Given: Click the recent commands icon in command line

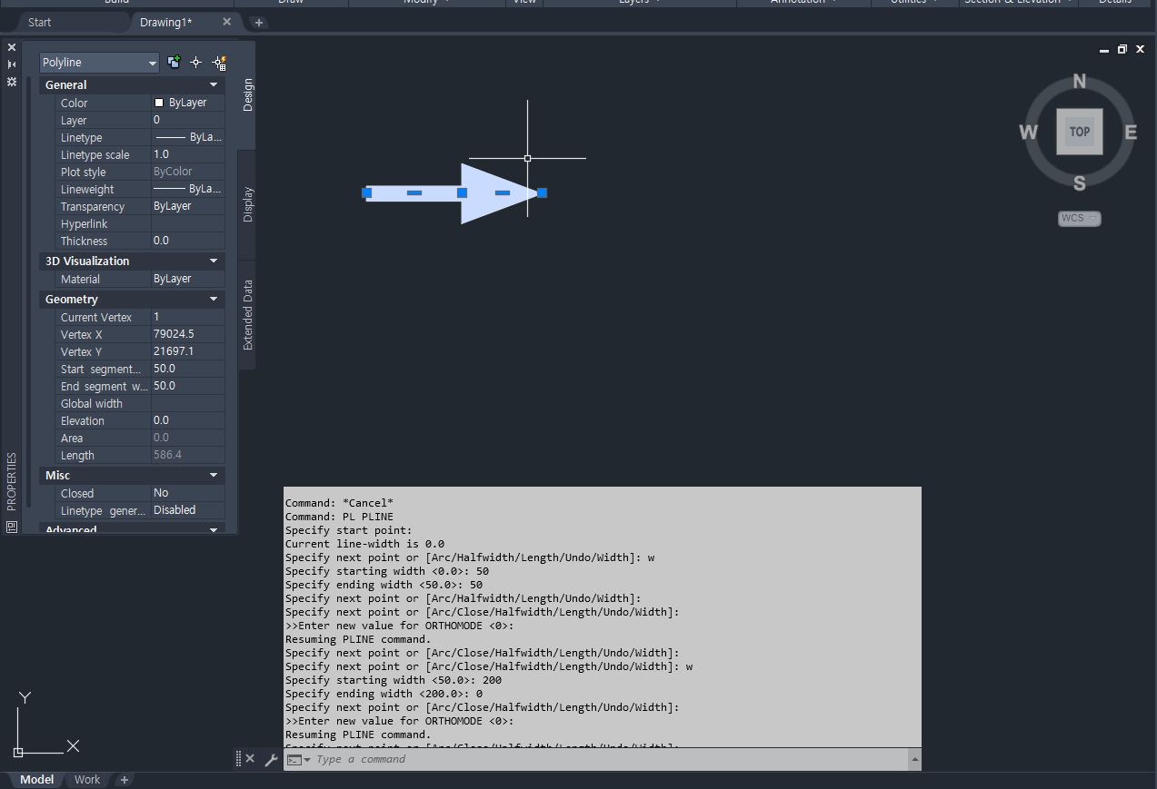Looking at the screenshot, I should point(295,759).
